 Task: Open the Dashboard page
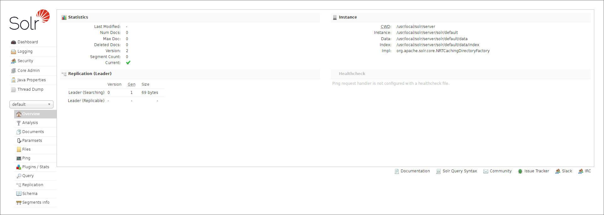[28, 42]
